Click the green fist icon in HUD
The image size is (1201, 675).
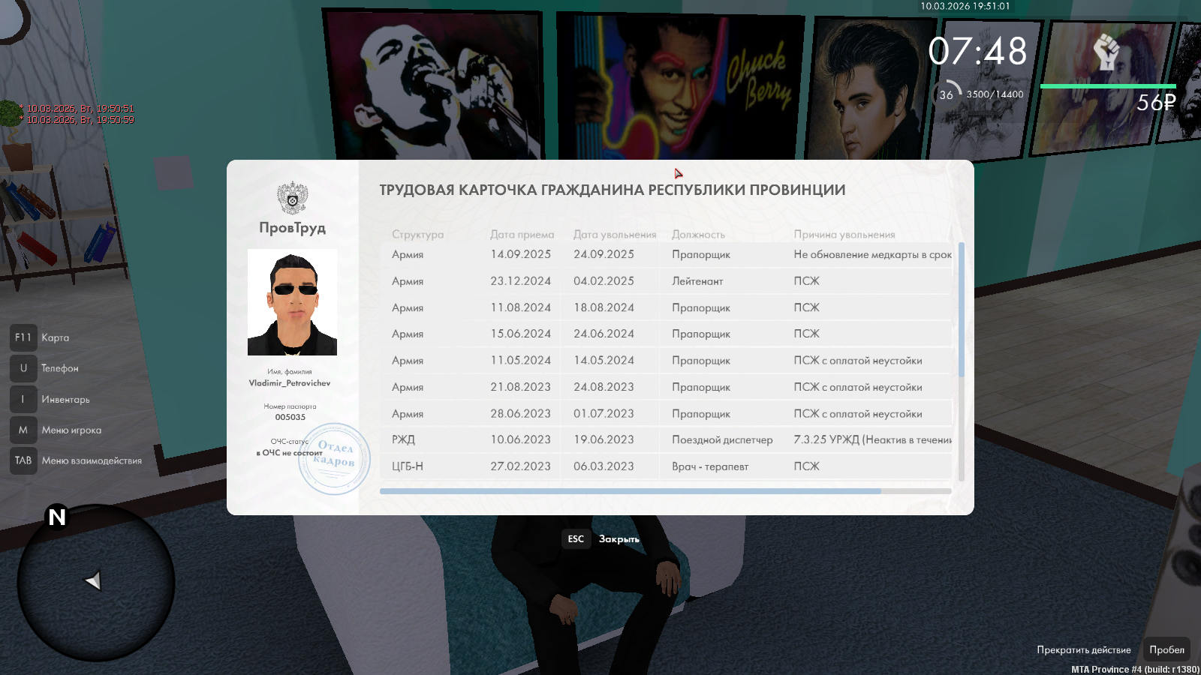(1106, 52)
